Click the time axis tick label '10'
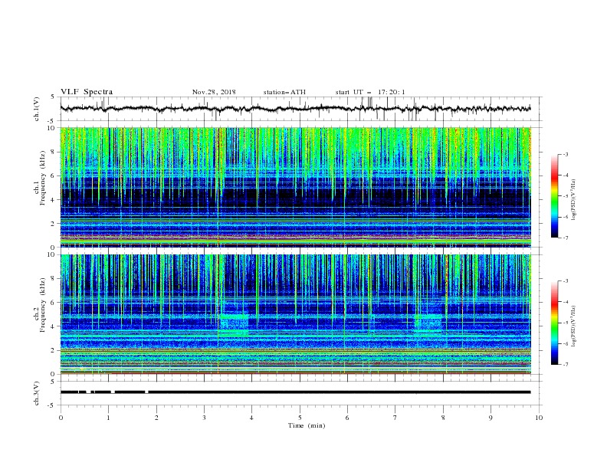607x469 pixels. coord(539,418)
